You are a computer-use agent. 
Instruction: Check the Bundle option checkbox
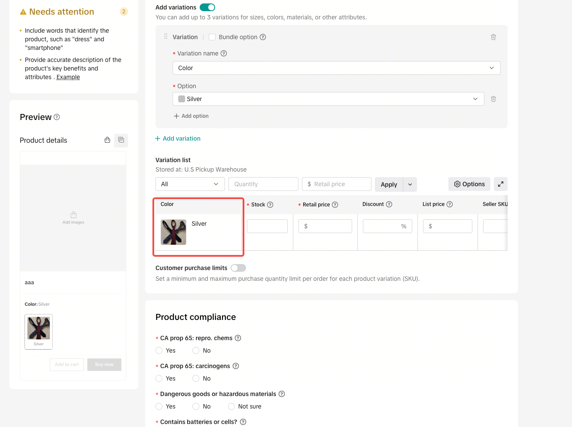click(x=212, y=37)
